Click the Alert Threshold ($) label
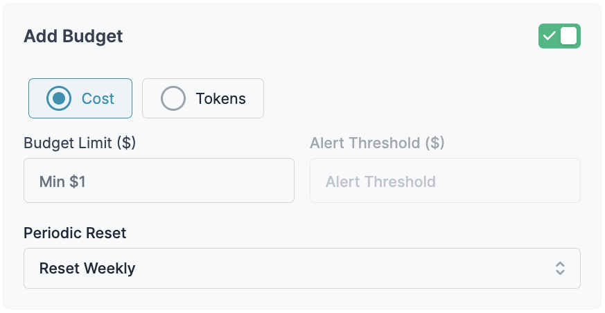Viewport: 605px width, 313px height. 378,143
